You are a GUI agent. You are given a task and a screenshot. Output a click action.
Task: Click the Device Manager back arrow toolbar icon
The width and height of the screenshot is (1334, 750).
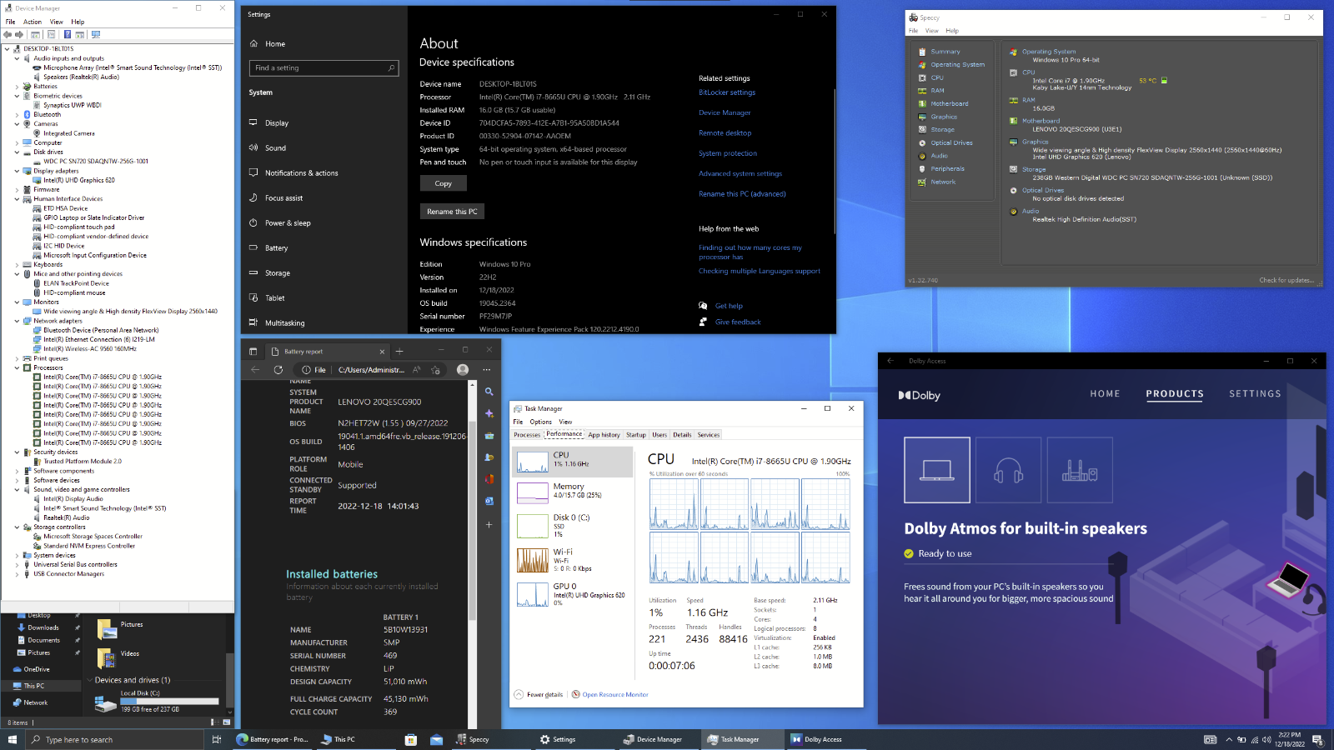pos(8,34)
